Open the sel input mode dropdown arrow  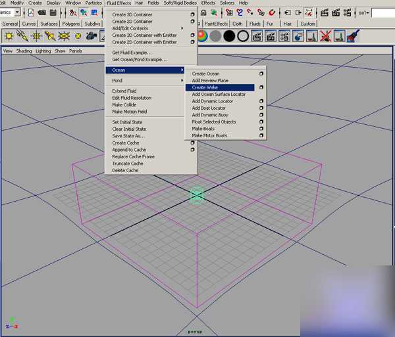click(x=367, y=12)
